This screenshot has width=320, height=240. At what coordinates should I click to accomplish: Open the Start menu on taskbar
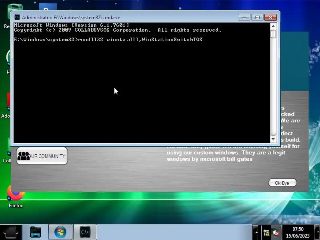click(x=11, y=232)
